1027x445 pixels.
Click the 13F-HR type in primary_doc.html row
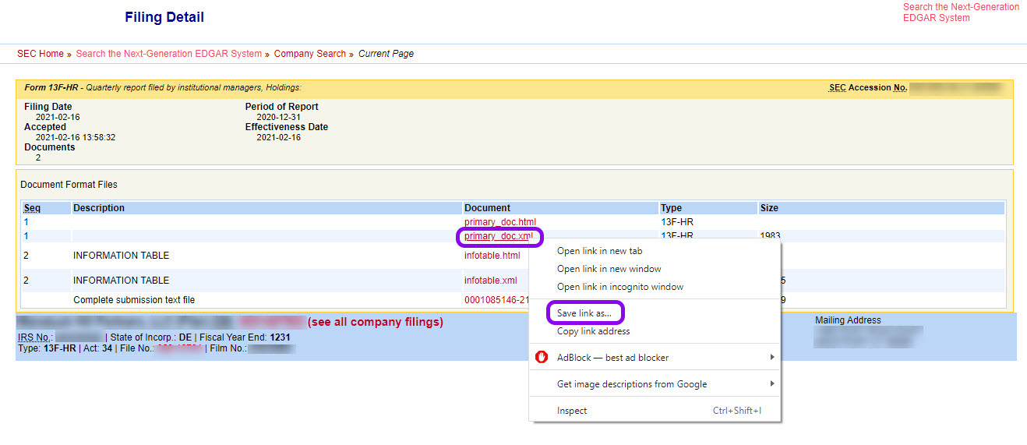click(677, 222)
